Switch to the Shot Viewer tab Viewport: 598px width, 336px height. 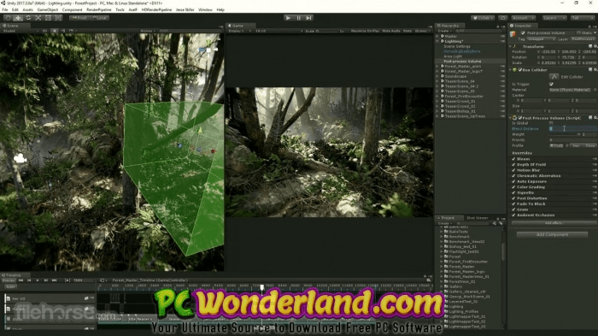[x=477, y=218]
